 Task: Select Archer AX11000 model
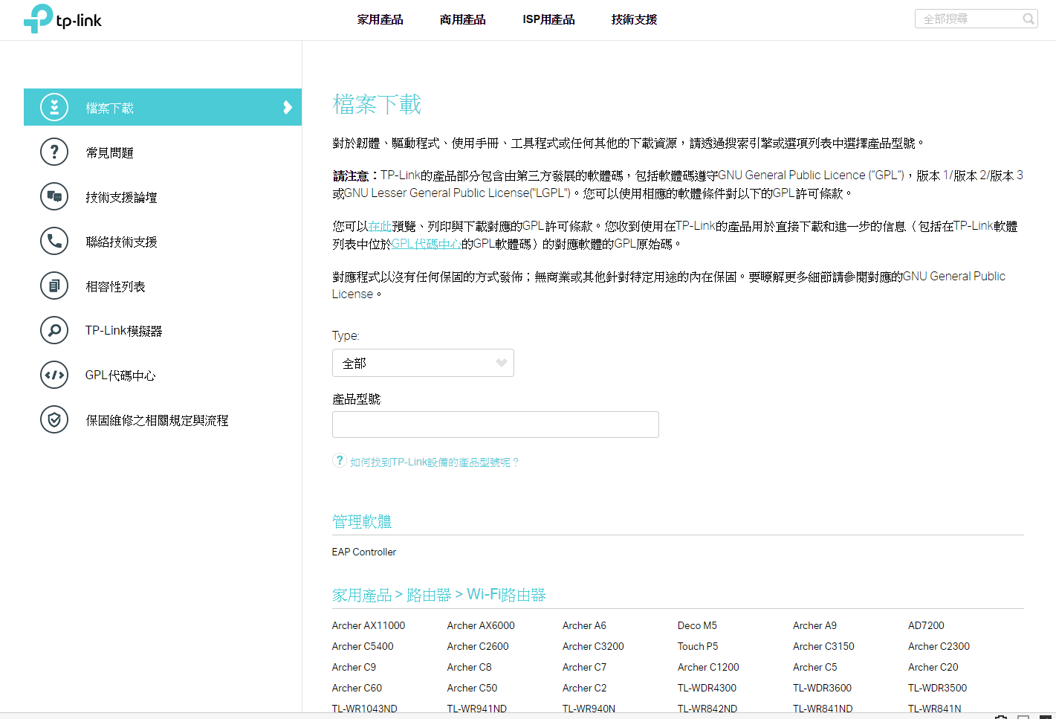click(369, 625)
